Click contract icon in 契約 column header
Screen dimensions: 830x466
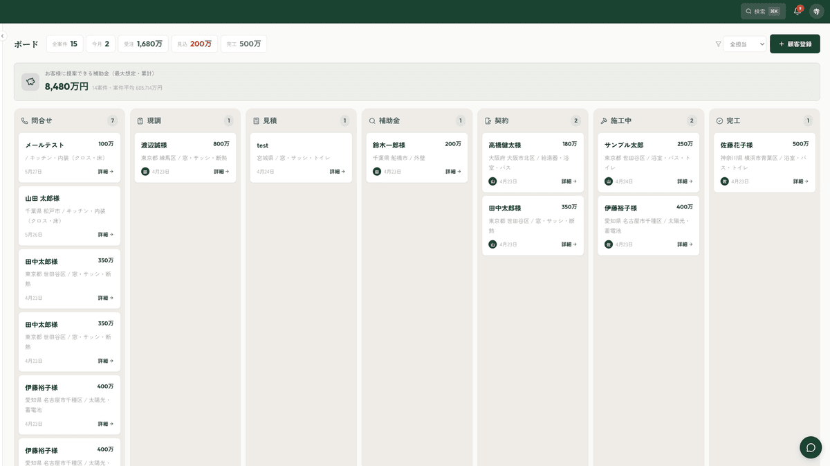488,120
